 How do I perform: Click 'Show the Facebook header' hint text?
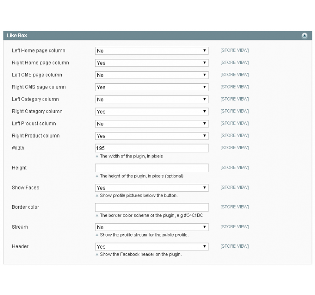pos(141,254)
